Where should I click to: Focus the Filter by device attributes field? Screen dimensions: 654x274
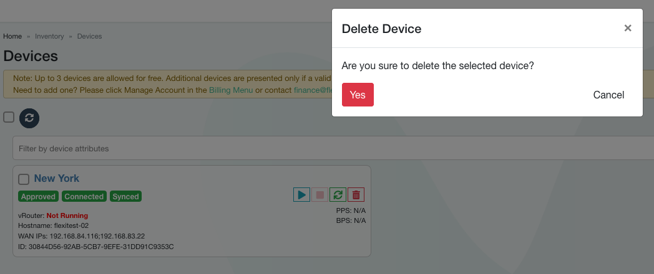pos(334,148)
